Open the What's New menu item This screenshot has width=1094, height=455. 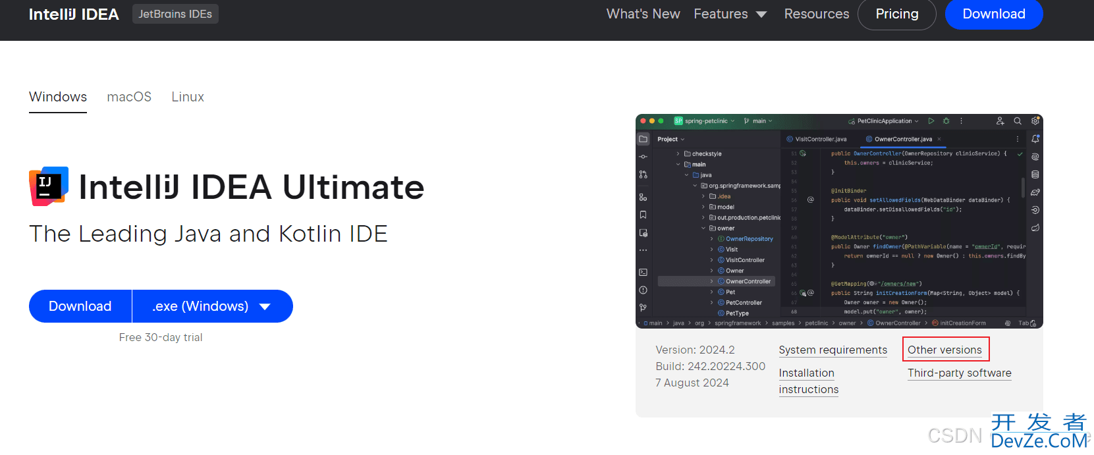pos(643,14)
